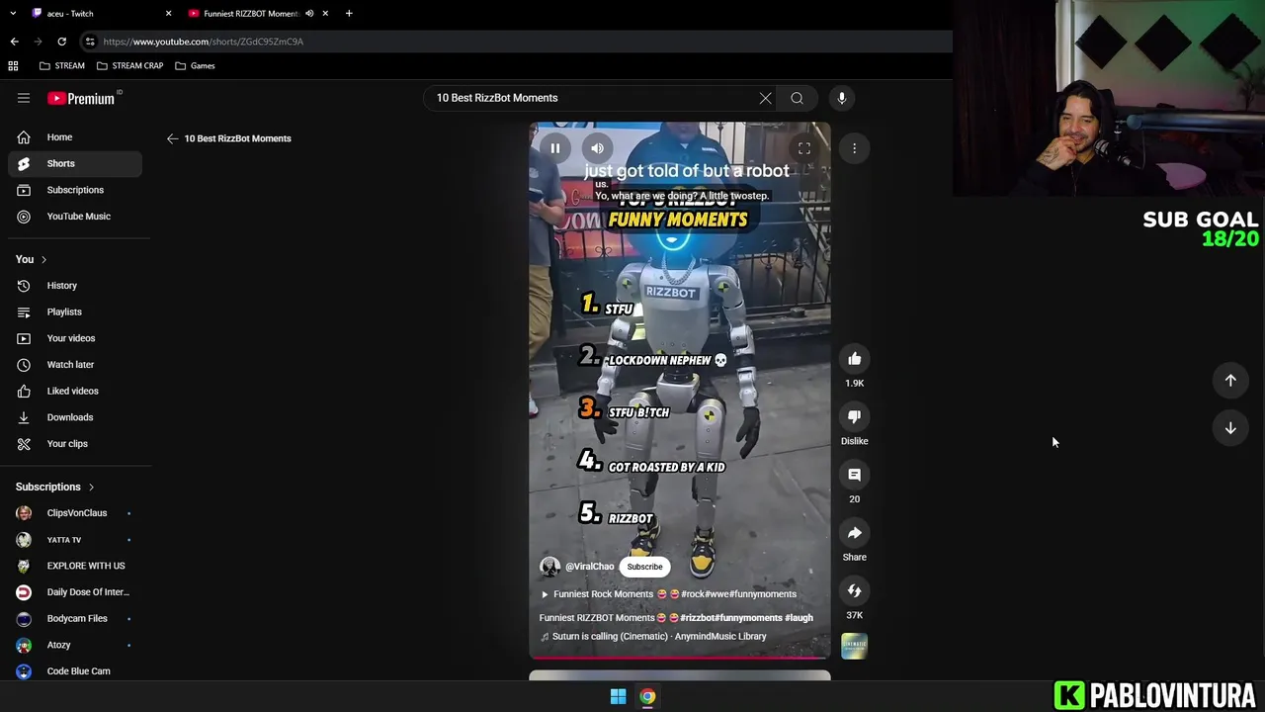
Task: Open the YouTube hamburger guide menu
Action: click(24, 98)
